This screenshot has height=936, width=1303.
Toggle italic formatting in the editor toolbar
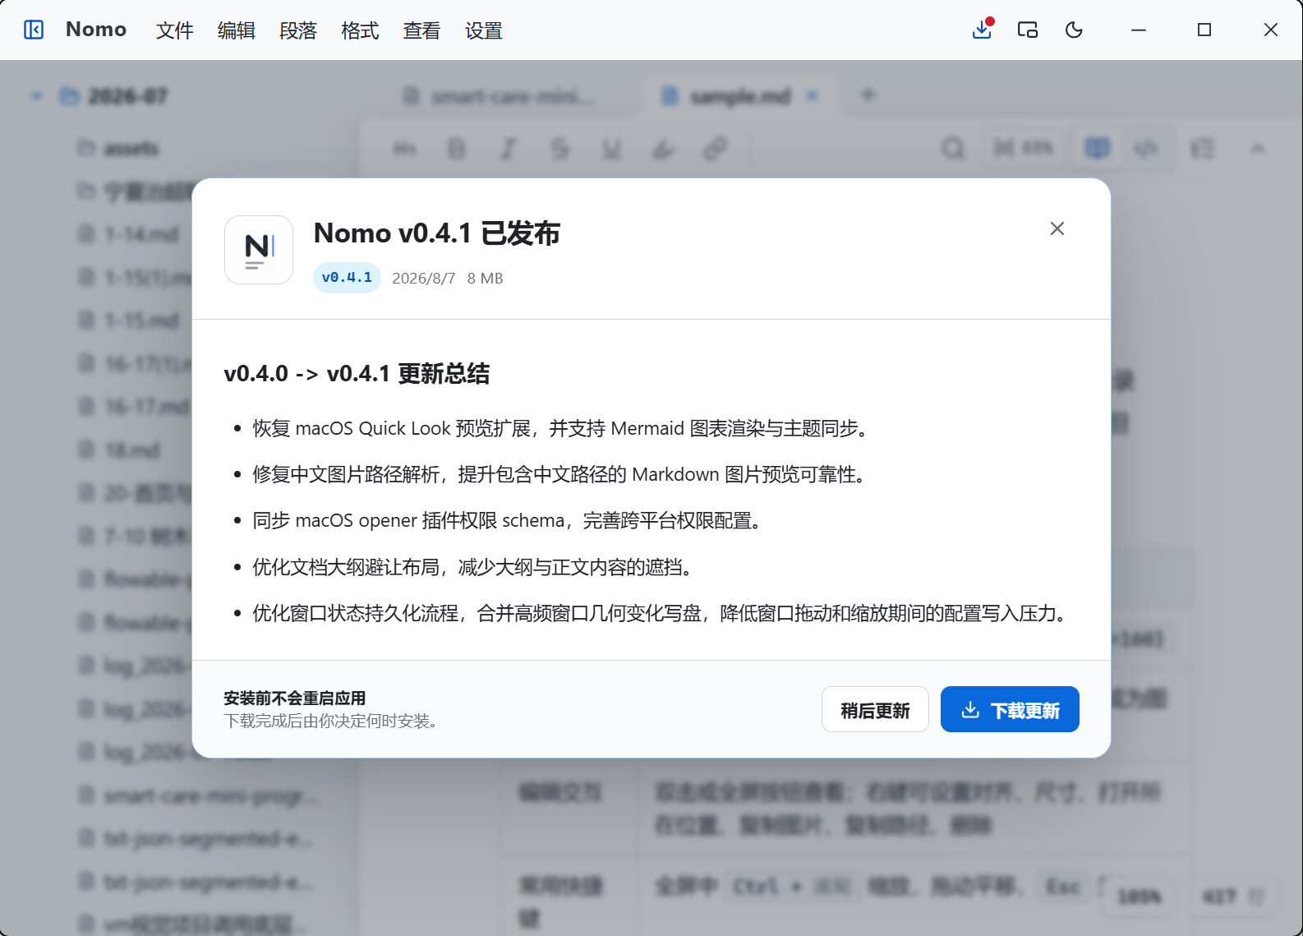pyautogui.click(x=509, y=149)
